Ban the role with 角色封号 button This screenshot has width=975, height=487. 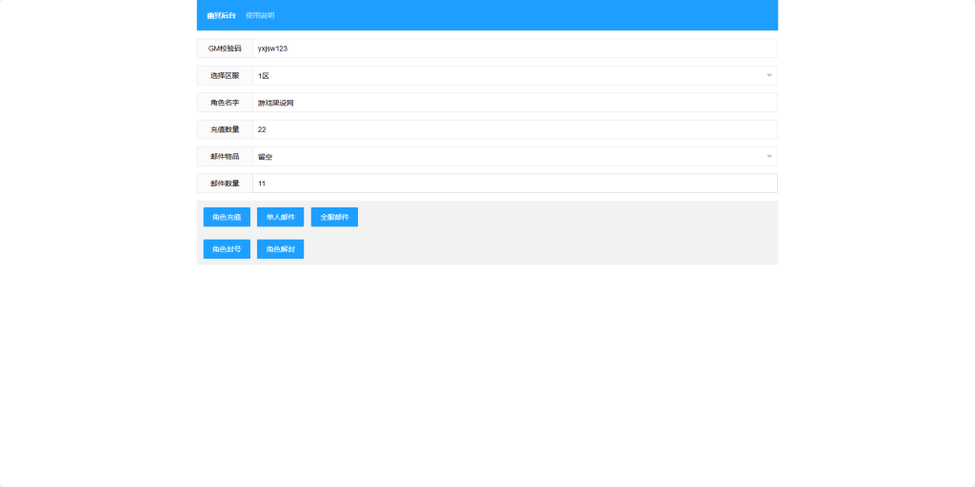227,249
